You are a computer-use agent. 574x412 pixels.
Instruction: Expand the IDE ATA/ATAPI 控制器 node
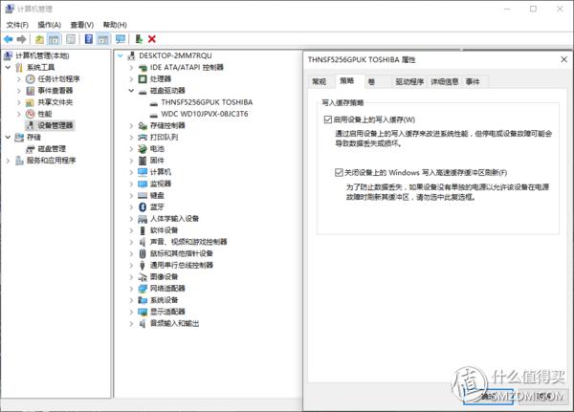point(132,68)
